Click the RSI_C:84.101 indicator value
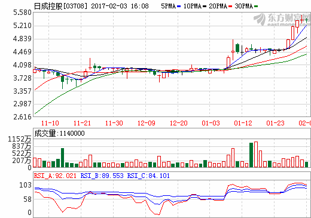 click(148, 176)
